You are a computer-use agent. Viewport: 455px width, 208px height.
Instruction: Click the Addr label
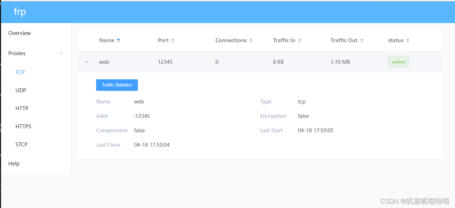pyautogui.click(x=102, y=116)
